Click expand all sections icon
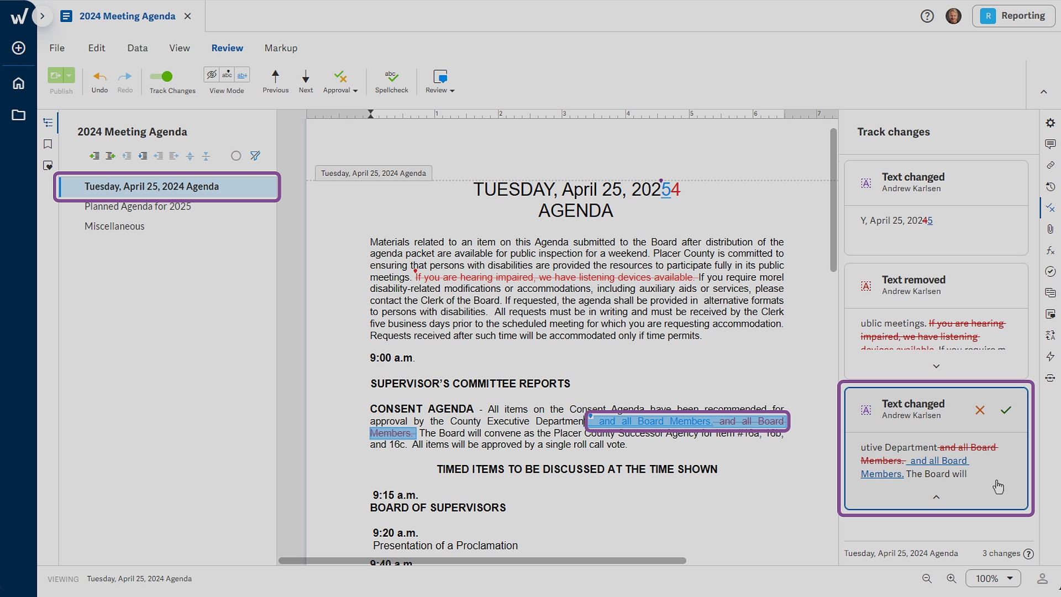The height and width of the screenshot is (597, 1061). [190, 156]
